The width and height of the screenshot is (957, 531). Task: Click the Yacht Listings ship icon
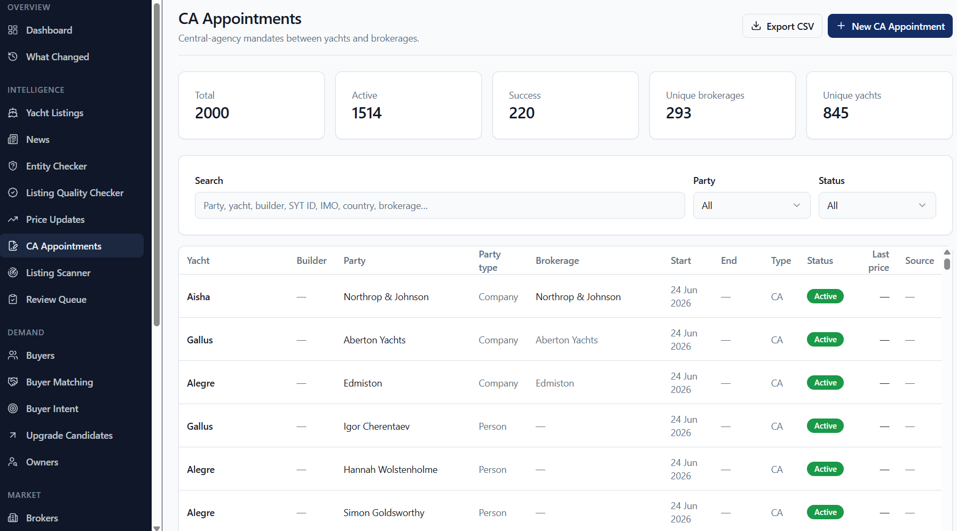coord(13,112)
